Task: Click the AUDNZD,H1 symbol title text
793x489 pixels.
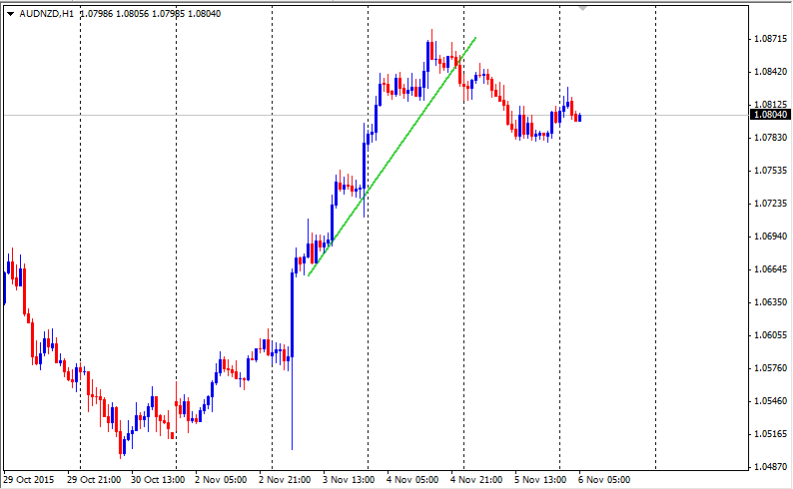Action: tap(47, 14)
